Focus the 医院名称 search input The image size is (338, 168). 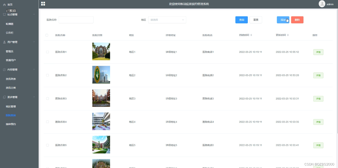(76, 20)
